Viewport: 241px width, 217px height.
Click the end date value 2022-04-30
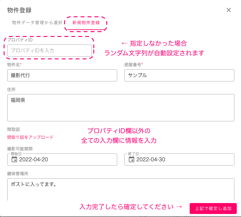point(151,159)
